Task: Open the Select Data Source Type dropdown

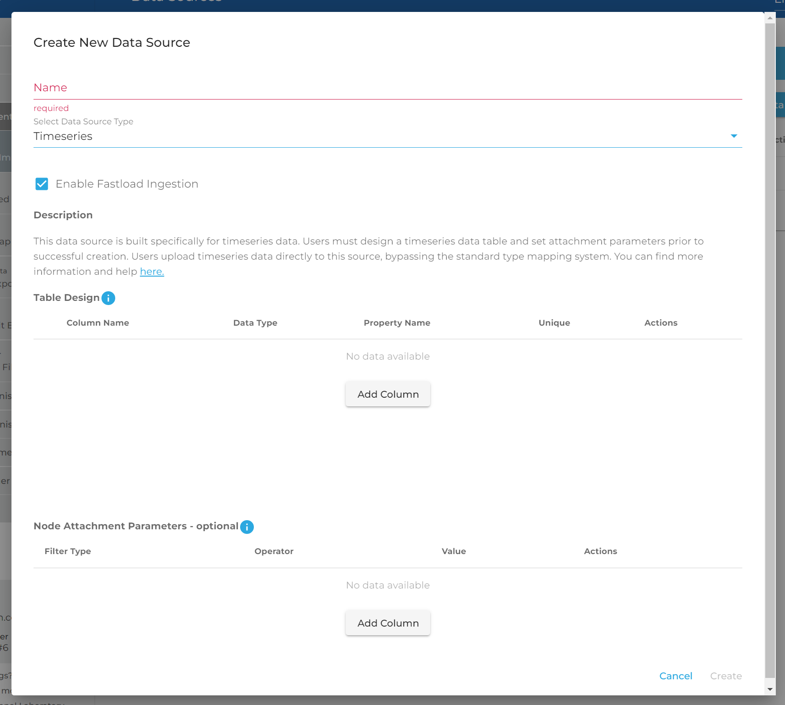Action: click(x=387, y=136)
